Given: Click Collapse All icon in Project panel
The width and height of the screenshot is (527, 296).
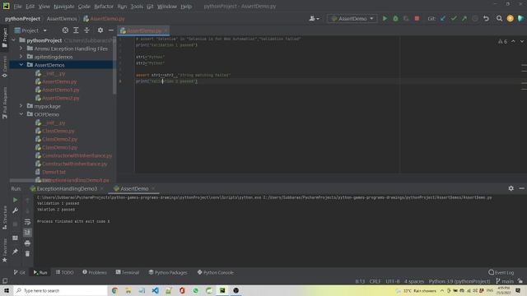Looking at the screenshot, I should (x=86, y=30).
